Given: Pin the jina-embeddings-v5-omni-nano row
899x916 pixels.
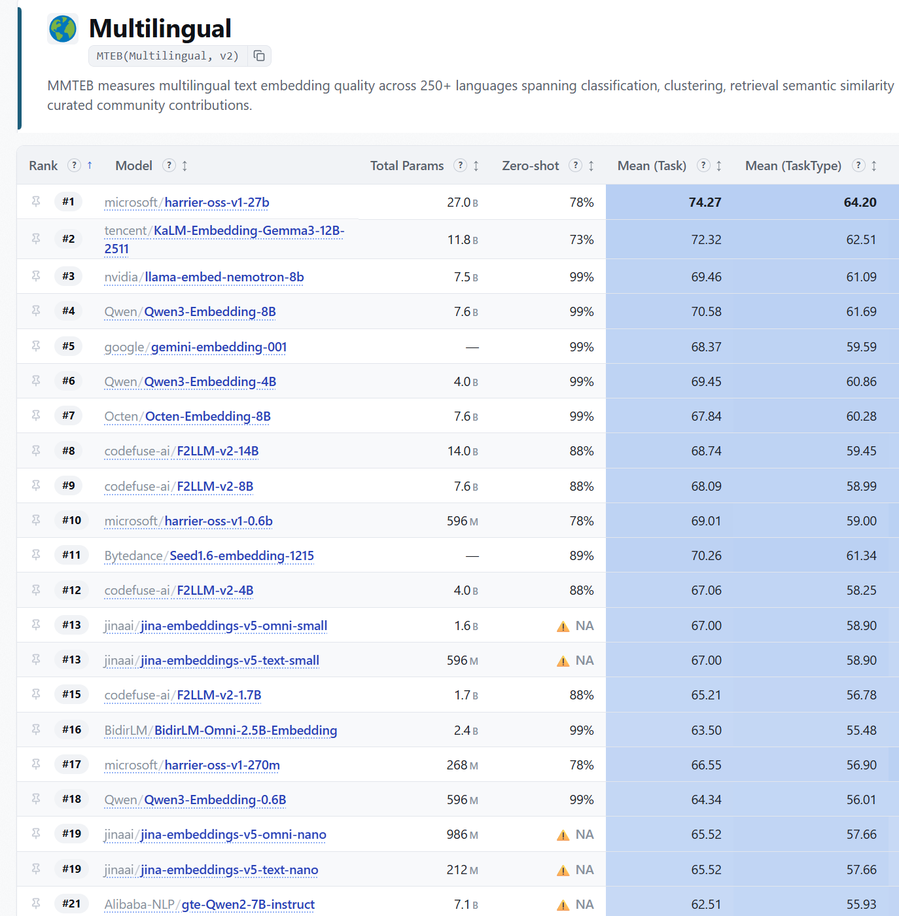Looking at the screenshot, I should coord(36,834).
